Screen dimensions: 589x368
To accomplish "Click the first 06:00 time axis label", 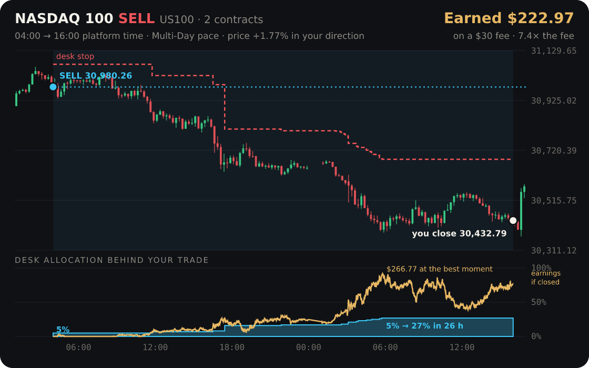I will (x=78, y=347).
